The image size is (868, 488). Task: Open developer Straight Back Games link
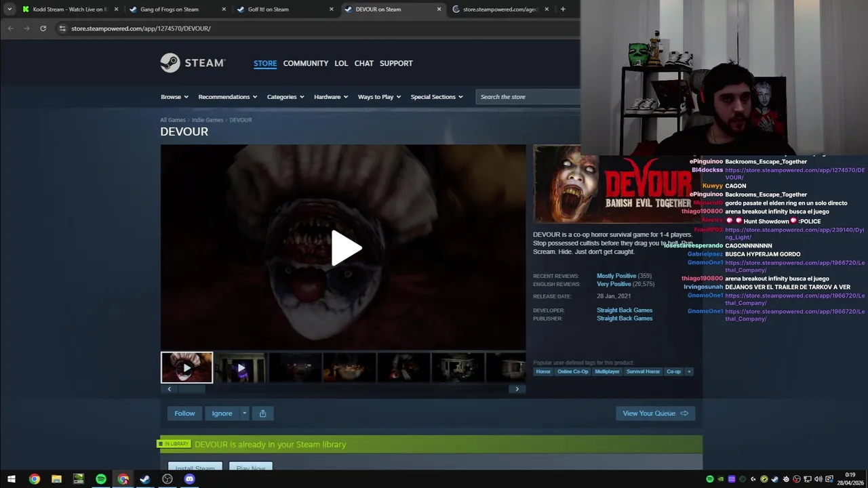click(x=625, y=310)
